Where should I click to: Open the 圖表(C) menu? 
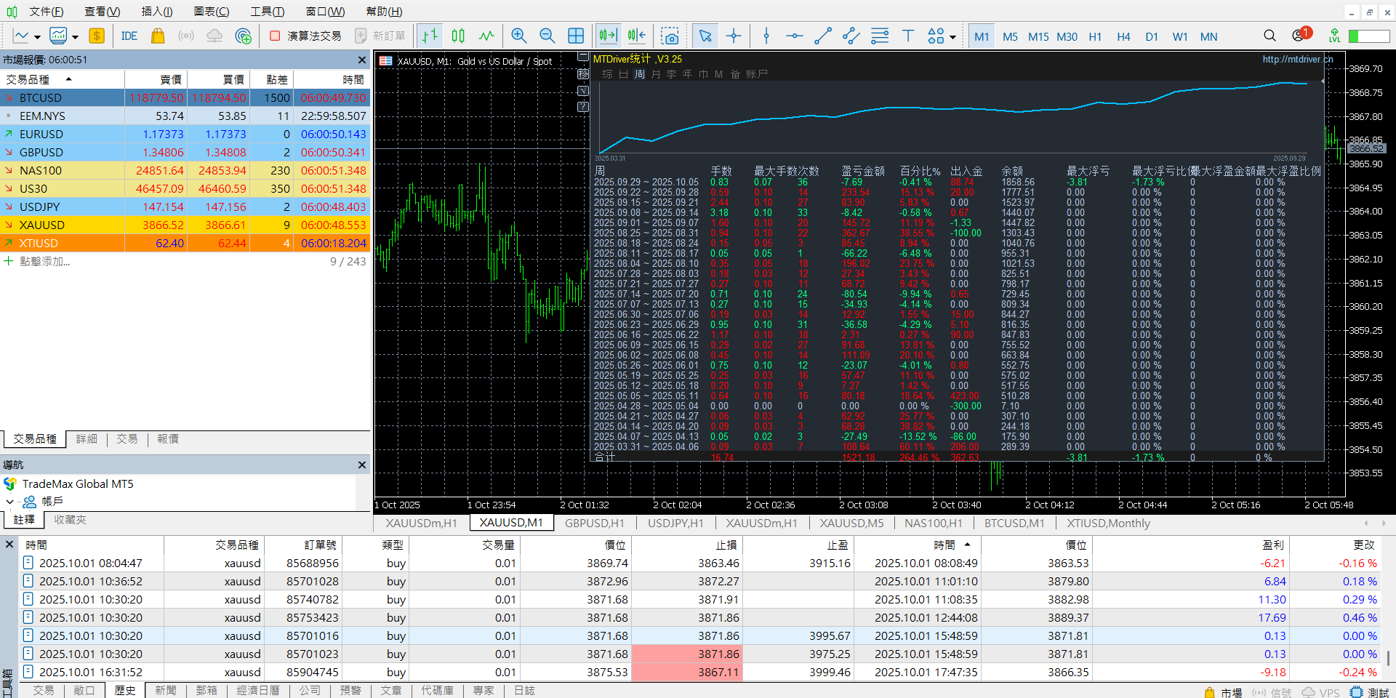211,12
